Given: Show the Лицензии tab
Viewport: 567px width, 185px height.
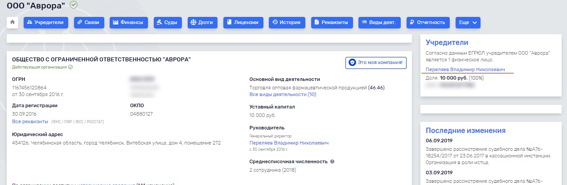Looking at the screenshot, I should [x=243, y=22].
